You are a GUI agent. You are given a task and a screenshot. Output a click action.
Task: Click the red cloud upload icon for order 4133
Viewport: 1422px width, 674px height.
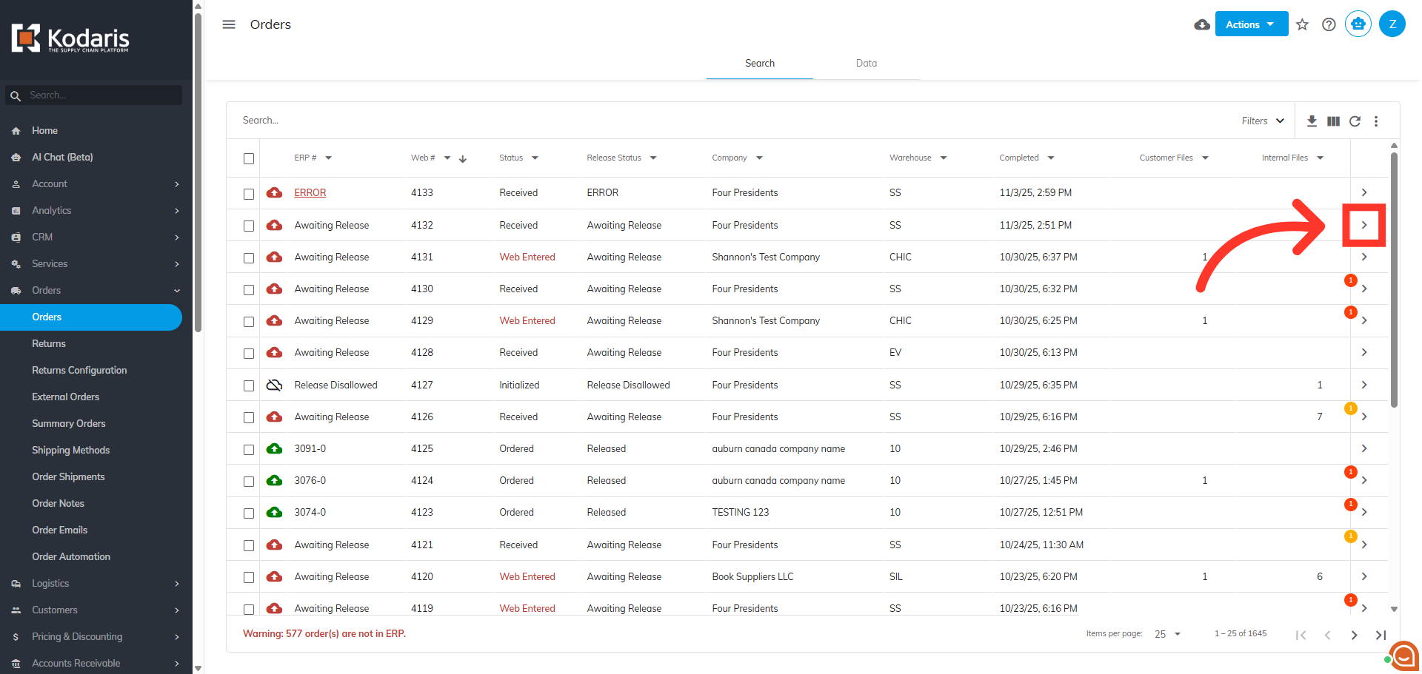tap(275, 192)
